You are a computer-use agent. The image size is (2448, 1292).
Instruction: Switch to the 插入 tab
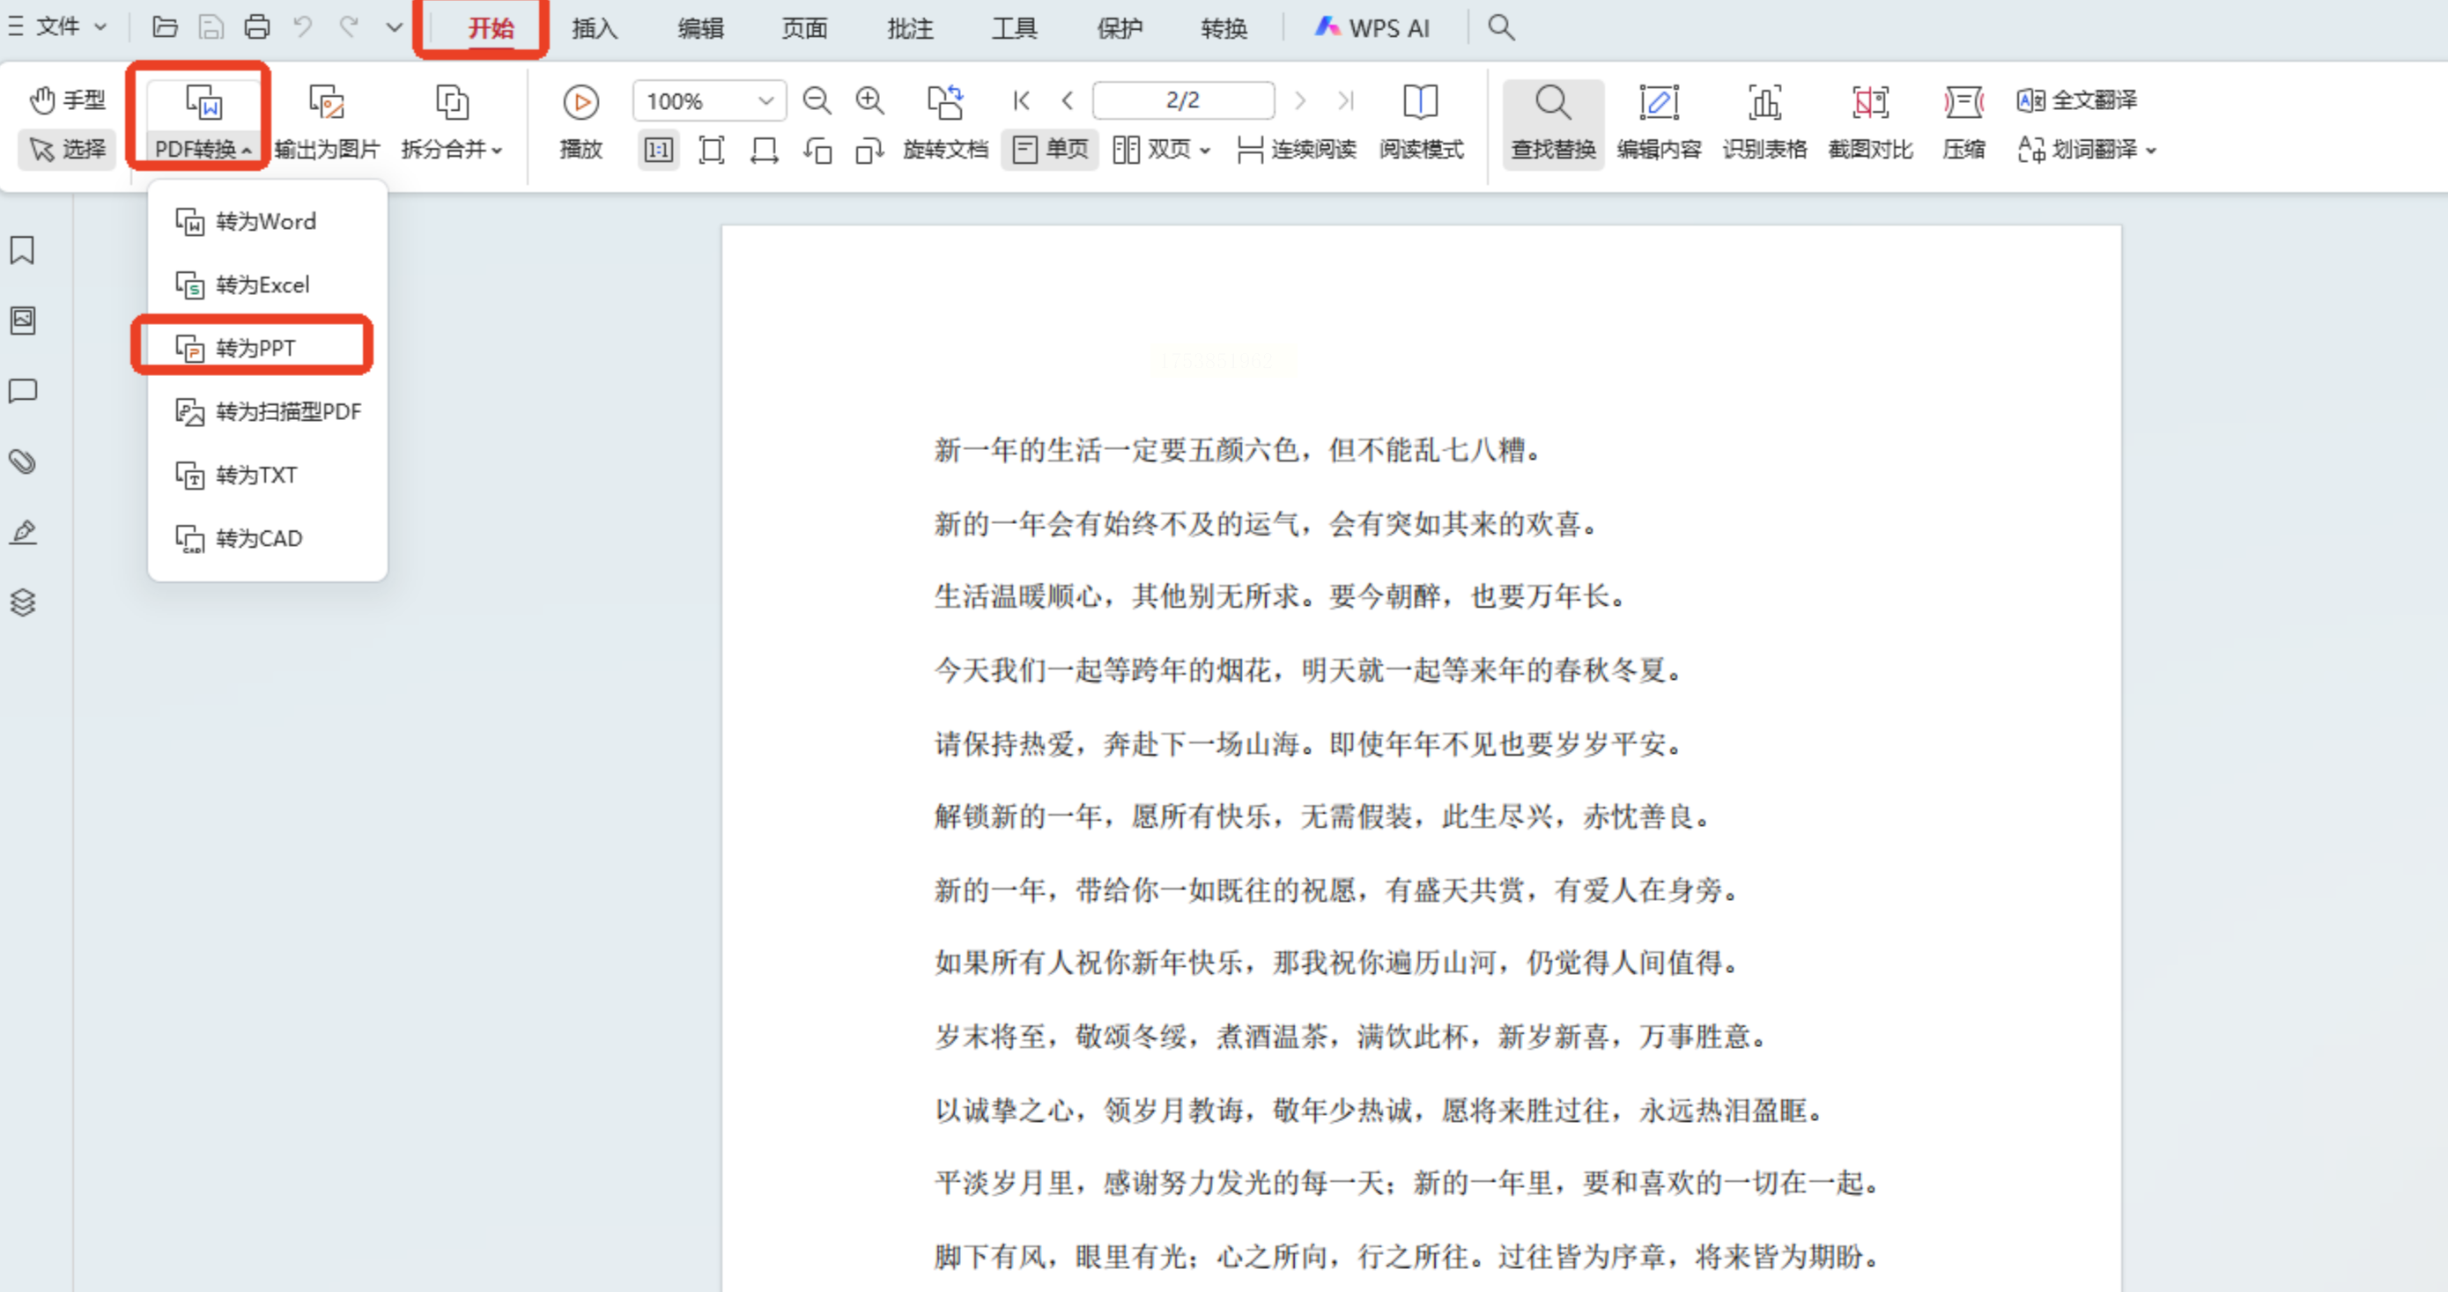coord(595,28)
